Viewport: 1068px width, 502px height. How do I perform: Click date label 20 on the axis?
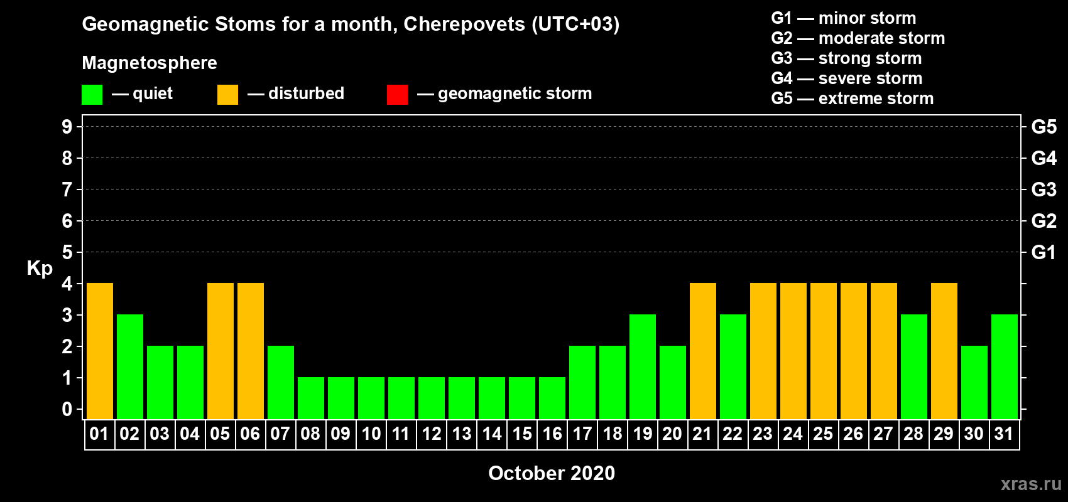click(x=672, y=434)
